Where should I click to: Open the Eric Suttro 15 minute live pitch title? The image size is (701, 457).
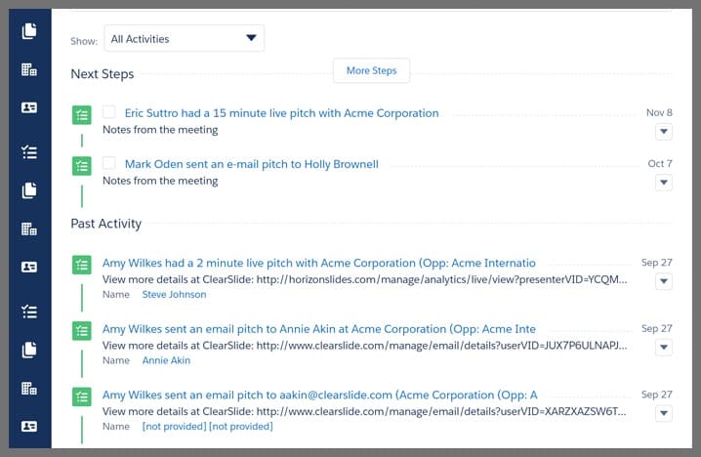click(x=281, y=113)
